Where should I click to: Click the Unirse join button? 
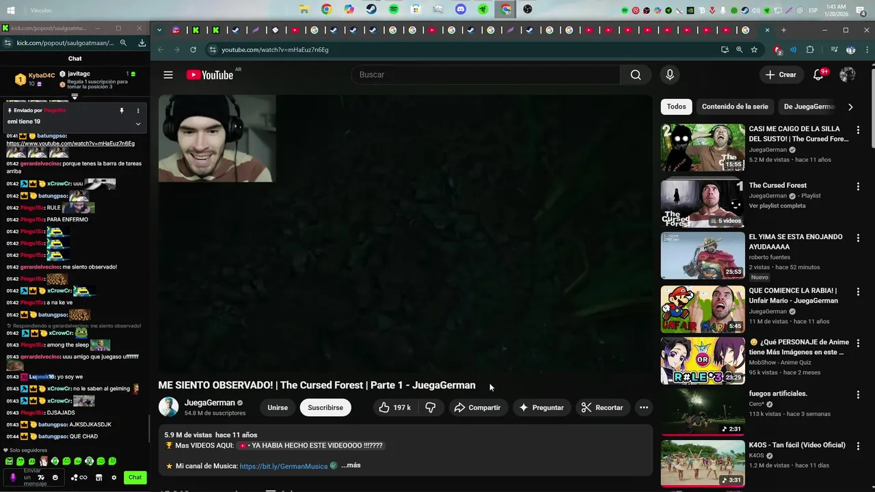pyautogui.click(x=278, y=407)
